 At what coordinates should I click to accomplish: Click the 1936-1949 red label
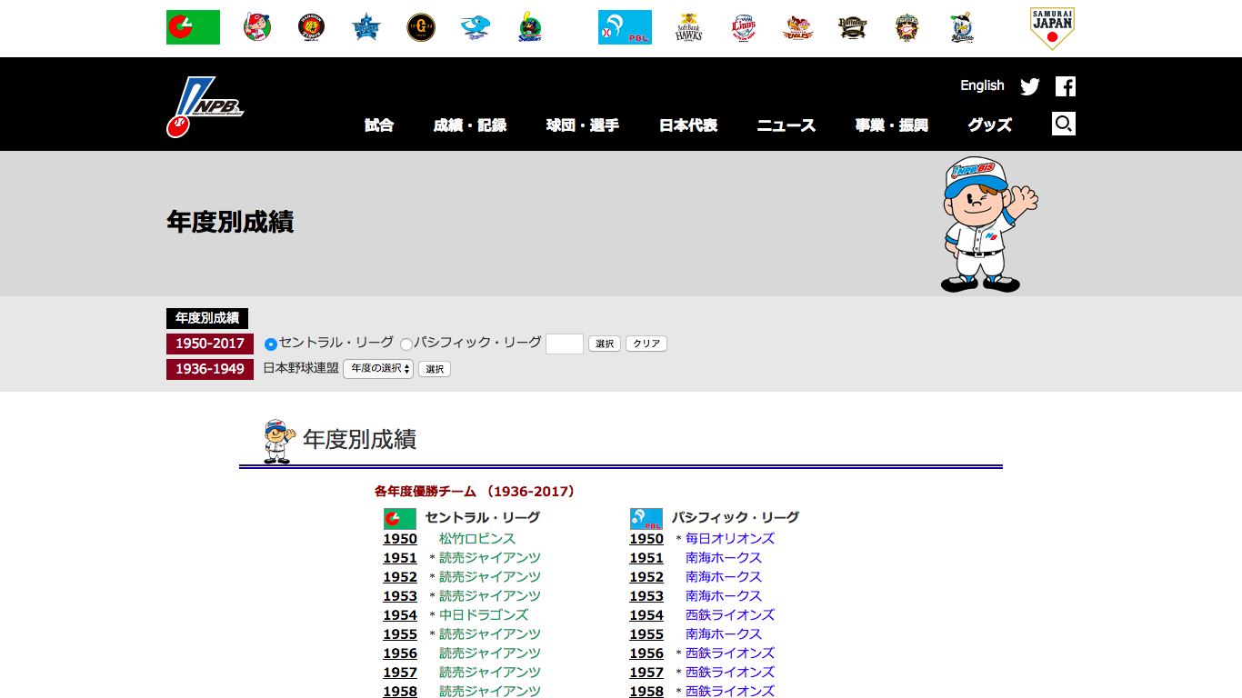click(x=210, y=369)
